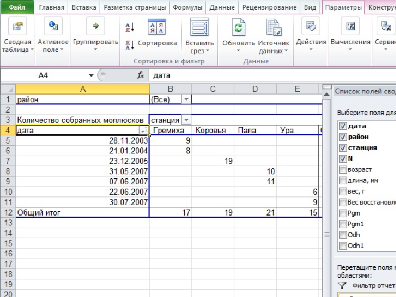Toggle the станция field checkbox
This screenshot has height=297, width=396.
coord(343,148)
